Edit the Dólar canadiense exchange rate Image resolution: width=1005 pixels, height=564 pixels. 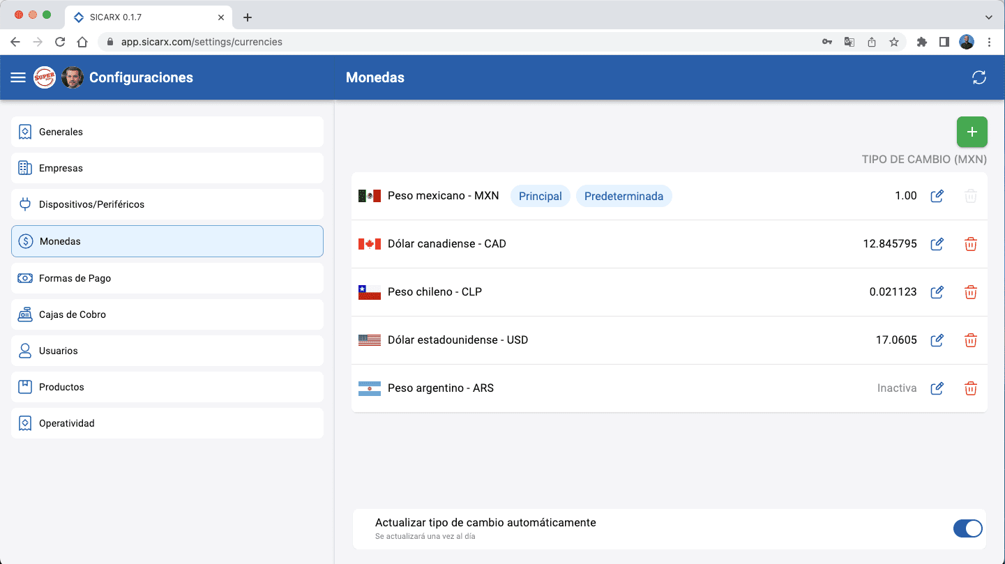coord(937,244)
